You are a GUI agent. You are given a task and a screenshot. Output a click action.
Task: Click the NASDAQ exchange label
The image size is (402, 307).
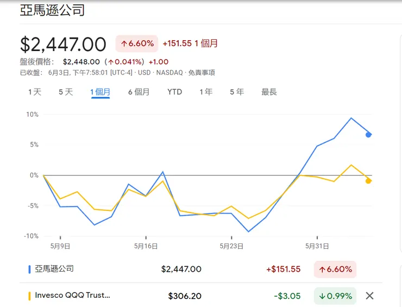tap(169, 73)
